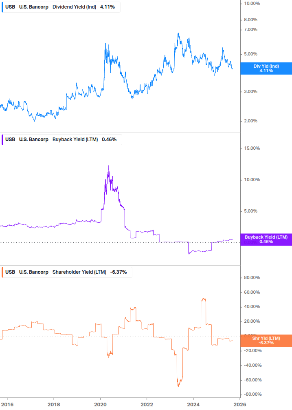Click the 40.00% tick on the shareholder yield axis
The width and height of the screenshot is (292, 410).
tap(252, 307)
